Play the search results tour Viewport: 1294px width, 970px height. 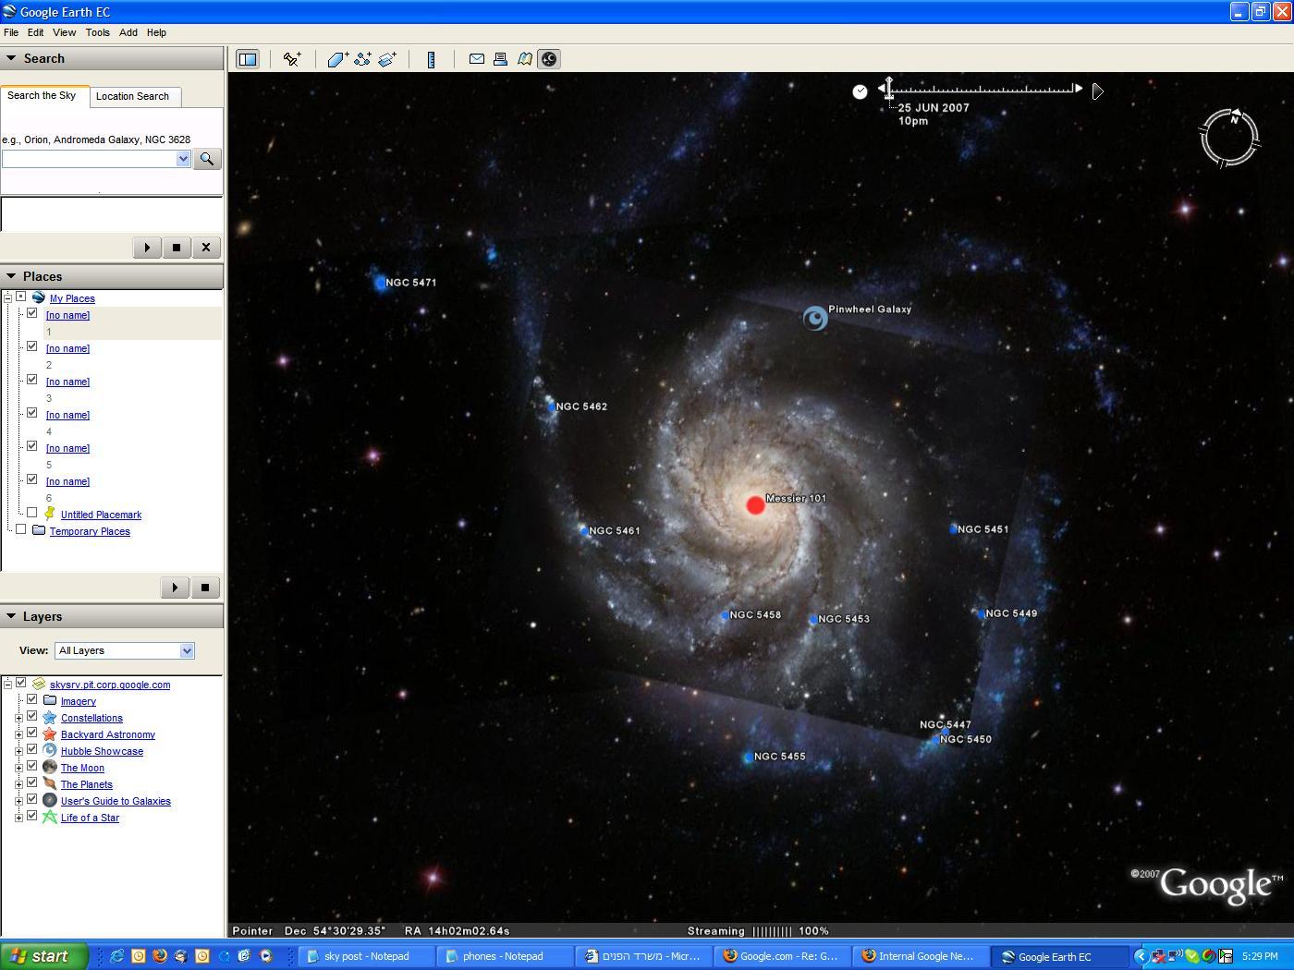pyautogui.click(x=147, y=248)
